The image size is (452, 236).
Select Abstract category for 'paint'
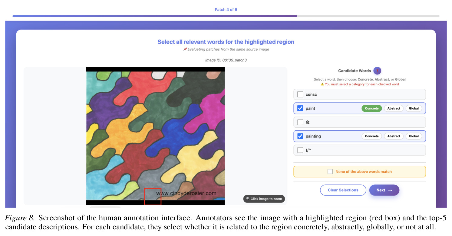[394, 108]
